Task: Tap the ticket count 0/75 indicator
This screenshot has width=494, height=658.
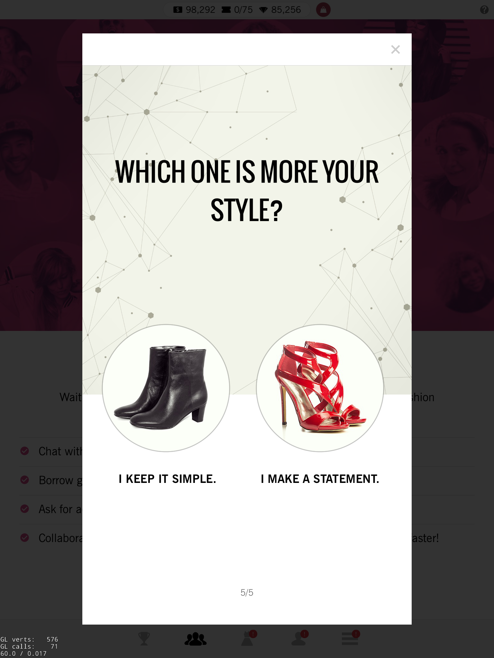Action: coord(237,10)
